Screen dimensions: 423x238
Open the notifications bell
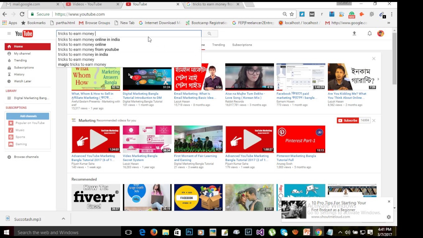(369, 33)
